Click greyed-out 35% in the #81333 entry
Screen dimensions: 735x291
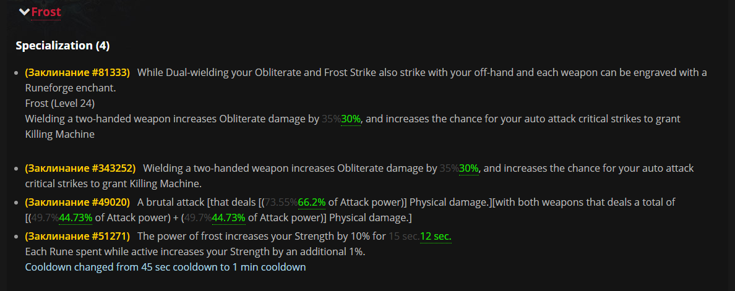click(332, 119)
